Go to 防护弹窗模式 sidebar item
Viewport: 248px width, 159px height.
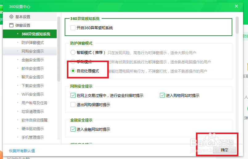(x=30, y=43)
